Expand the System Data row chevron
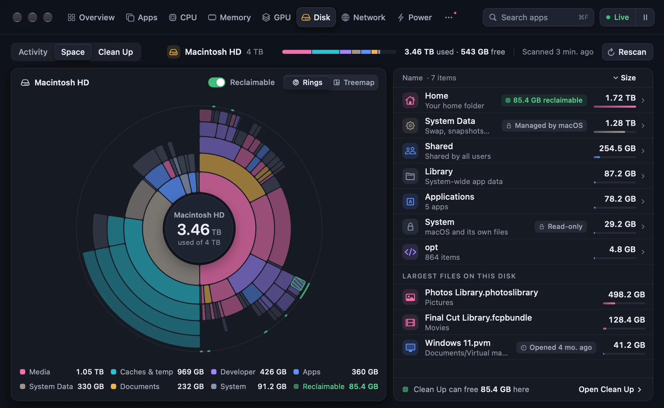Image resolution: width=664 pixels, height=408 pixels. 643,126
